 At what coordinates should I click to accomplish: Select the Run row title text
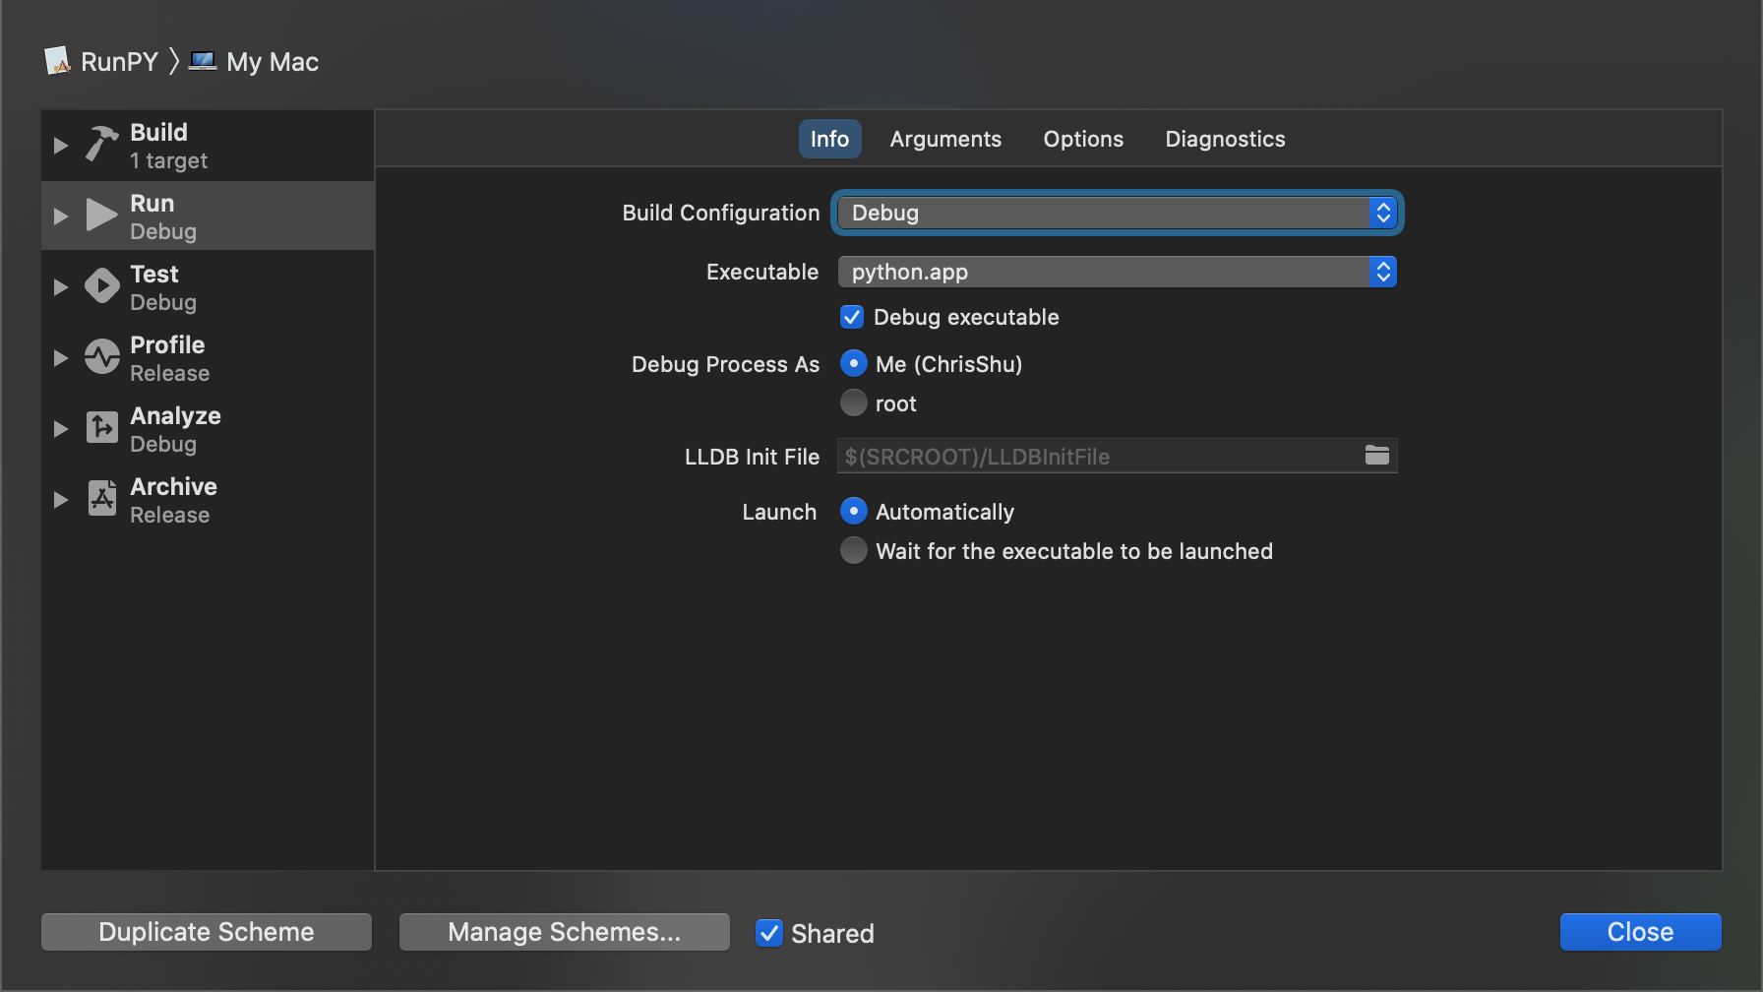tap(152, 203)
